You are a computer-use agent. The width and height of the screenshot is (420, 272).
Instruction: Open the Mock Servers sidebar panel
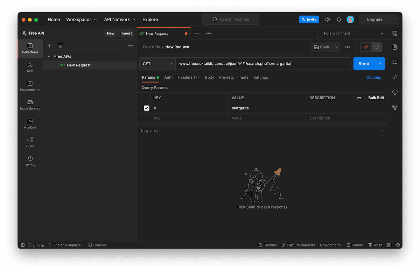(30, 105)
